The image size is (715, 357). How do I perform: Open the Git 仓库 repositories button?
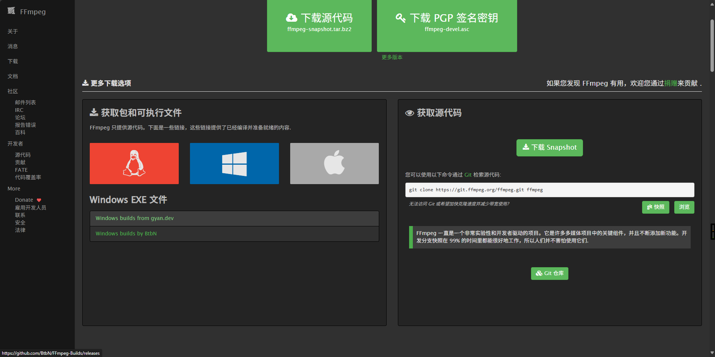click(550, 274)
